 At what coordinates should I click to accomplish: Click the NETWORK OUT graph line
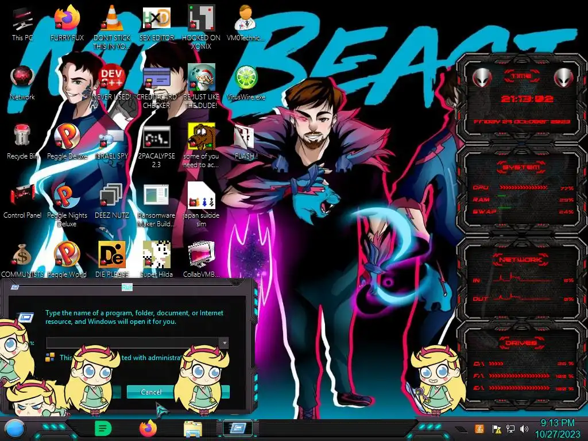click(x=521, y=297)
